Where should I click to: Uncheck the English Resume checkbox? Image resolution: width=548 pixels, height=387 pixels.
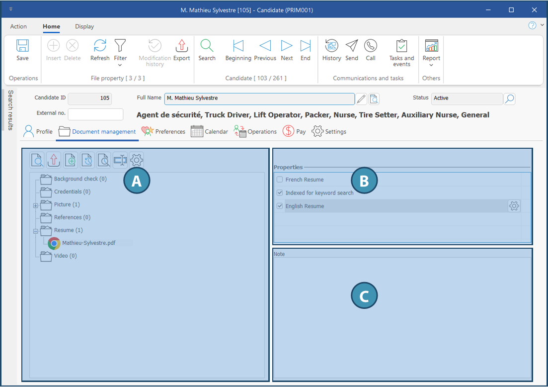point(280,206)
